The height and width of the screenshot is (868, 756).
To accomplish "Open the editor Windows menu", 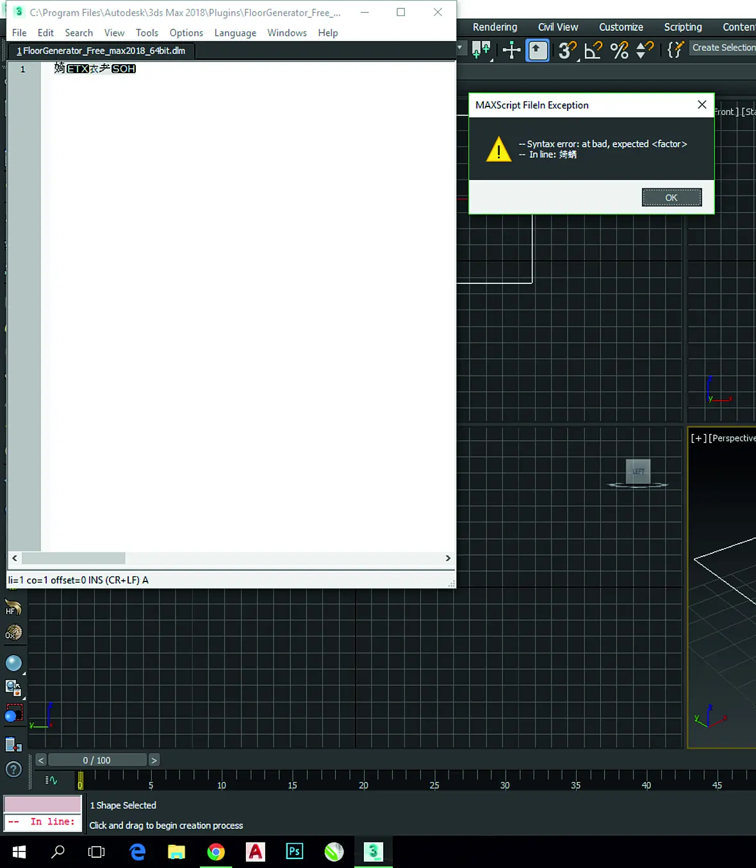I will click(287, 33).
